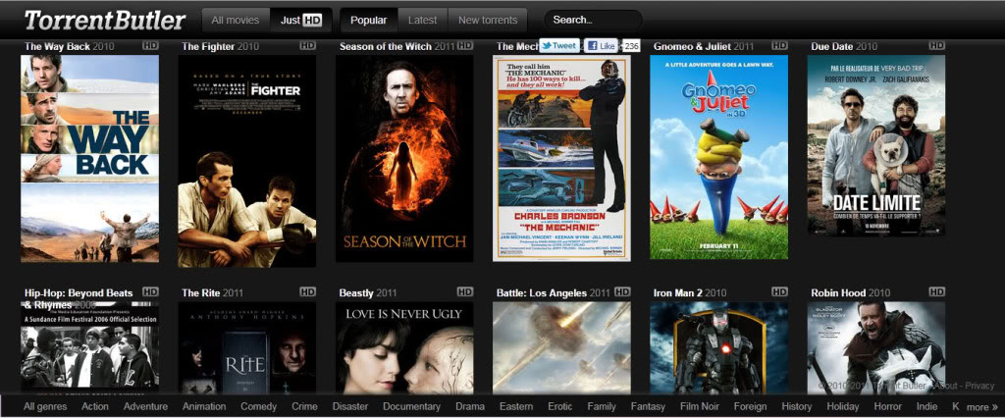Click Gnomeo & Juliet title link

(x=692, y=46)
